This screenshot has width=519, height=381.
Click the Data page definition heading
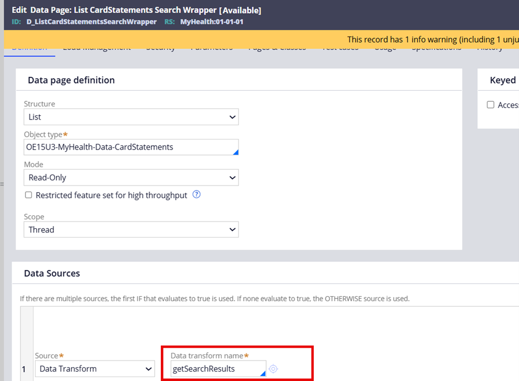71,80
